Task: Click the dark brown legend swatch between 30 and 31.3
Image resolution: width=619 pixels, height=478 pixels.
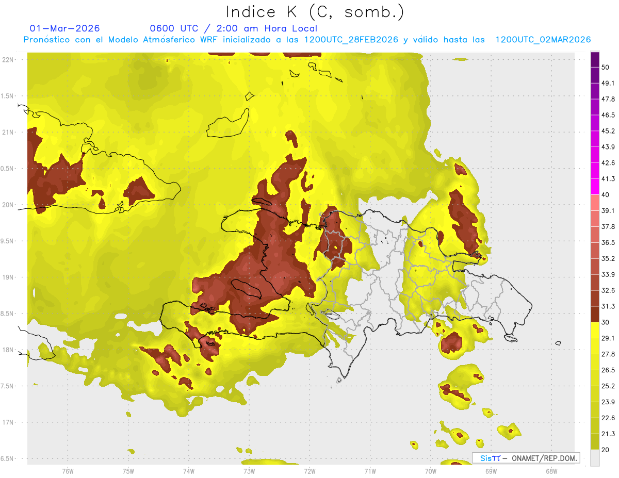Action: [x=595, y=314]
